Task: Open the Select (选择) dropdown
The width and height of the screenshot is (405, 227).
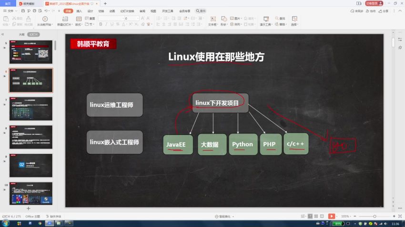Action: click(294, 21)
